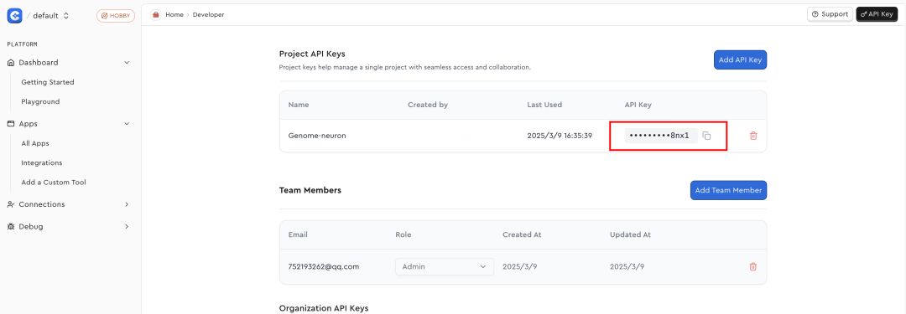Viewport: 906px width, 314px height.
Task: Open the default project switcher
Action: click(51, 16)
